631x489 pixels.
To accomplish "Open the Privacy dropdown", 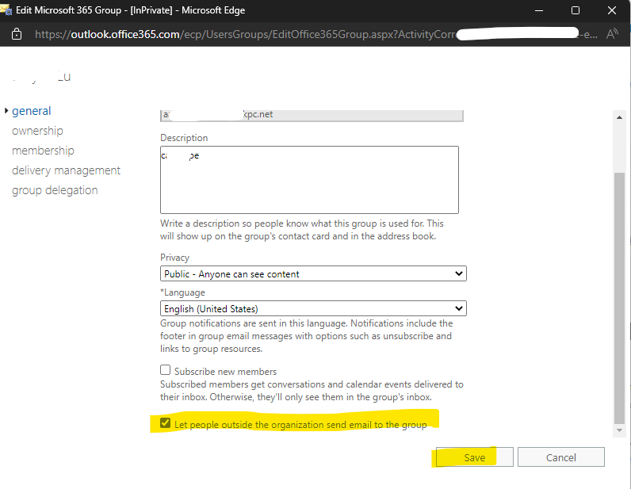I will point(313,273).
